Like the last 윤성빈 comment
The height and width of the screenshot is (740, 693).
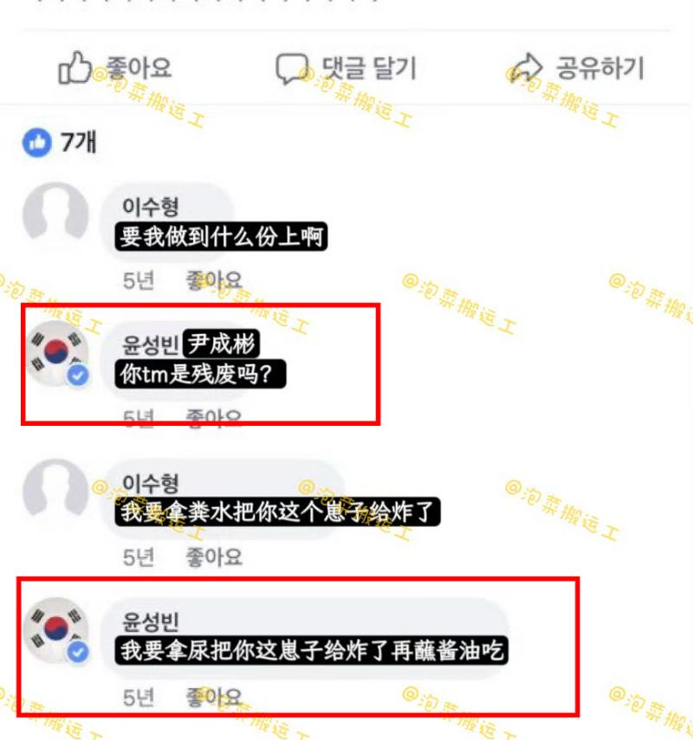pos(213,697)
